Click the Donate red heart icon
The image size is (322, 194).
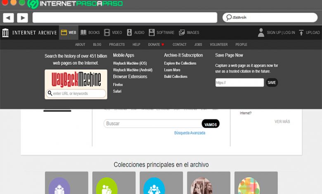163,45
